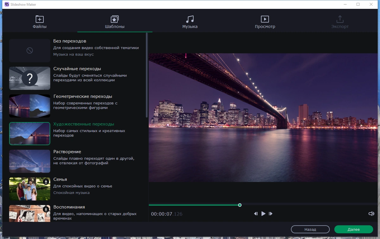Screen dimensions: 380x239
Task: Go to the Просмотр tab
Action: point(265,22)
